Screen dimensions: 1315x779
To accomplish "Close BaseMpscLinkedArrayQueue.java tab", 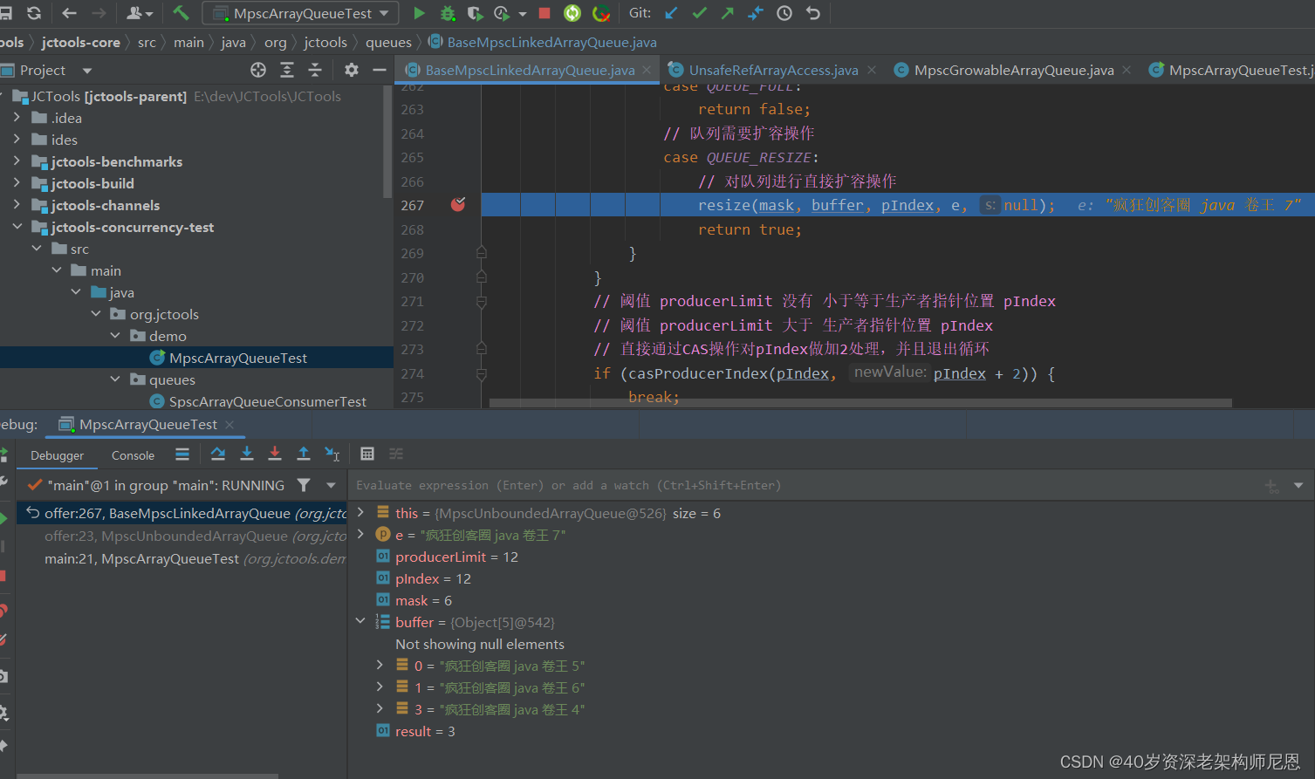I will [x=647, y=70].
